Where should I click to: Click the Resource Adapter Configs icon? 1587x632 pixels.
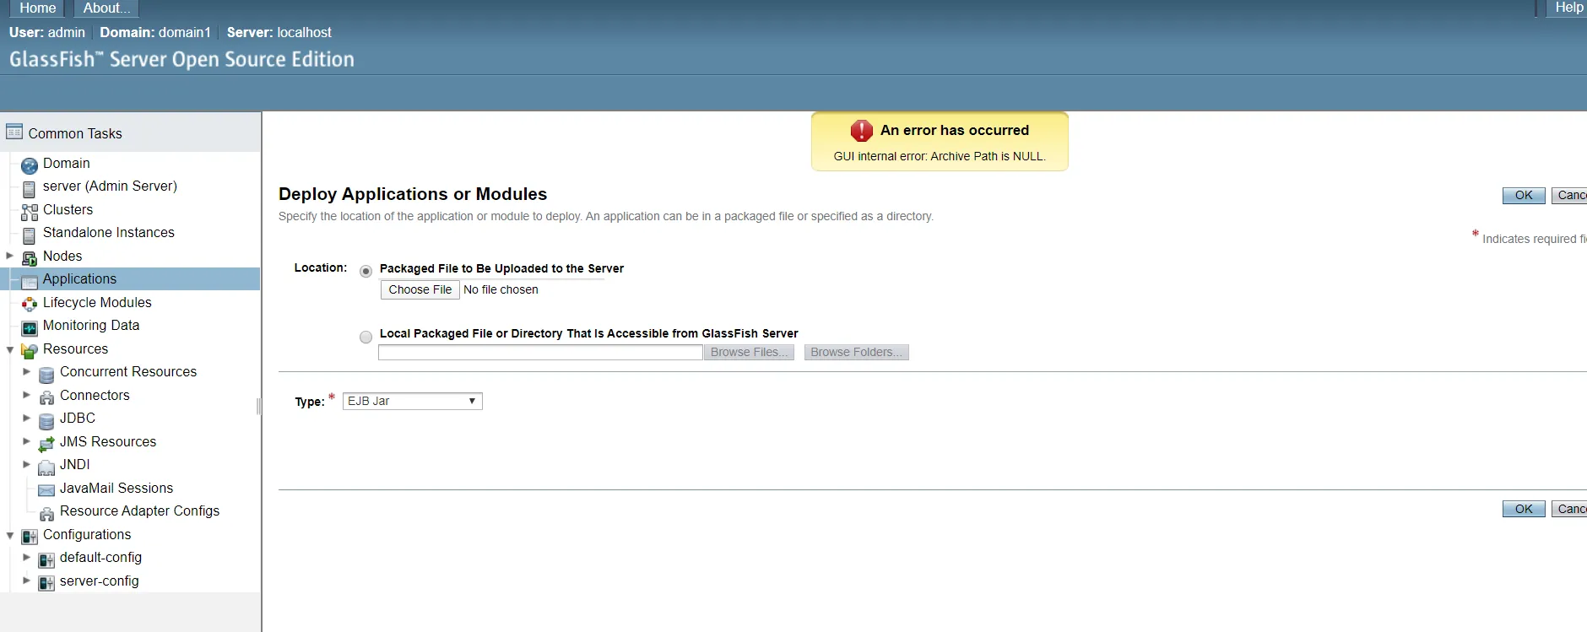coord(46,513)
